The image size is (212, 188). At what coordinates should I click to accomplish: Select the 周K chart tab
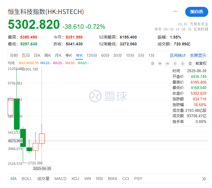pyautogui.click(x=48, y=55)
